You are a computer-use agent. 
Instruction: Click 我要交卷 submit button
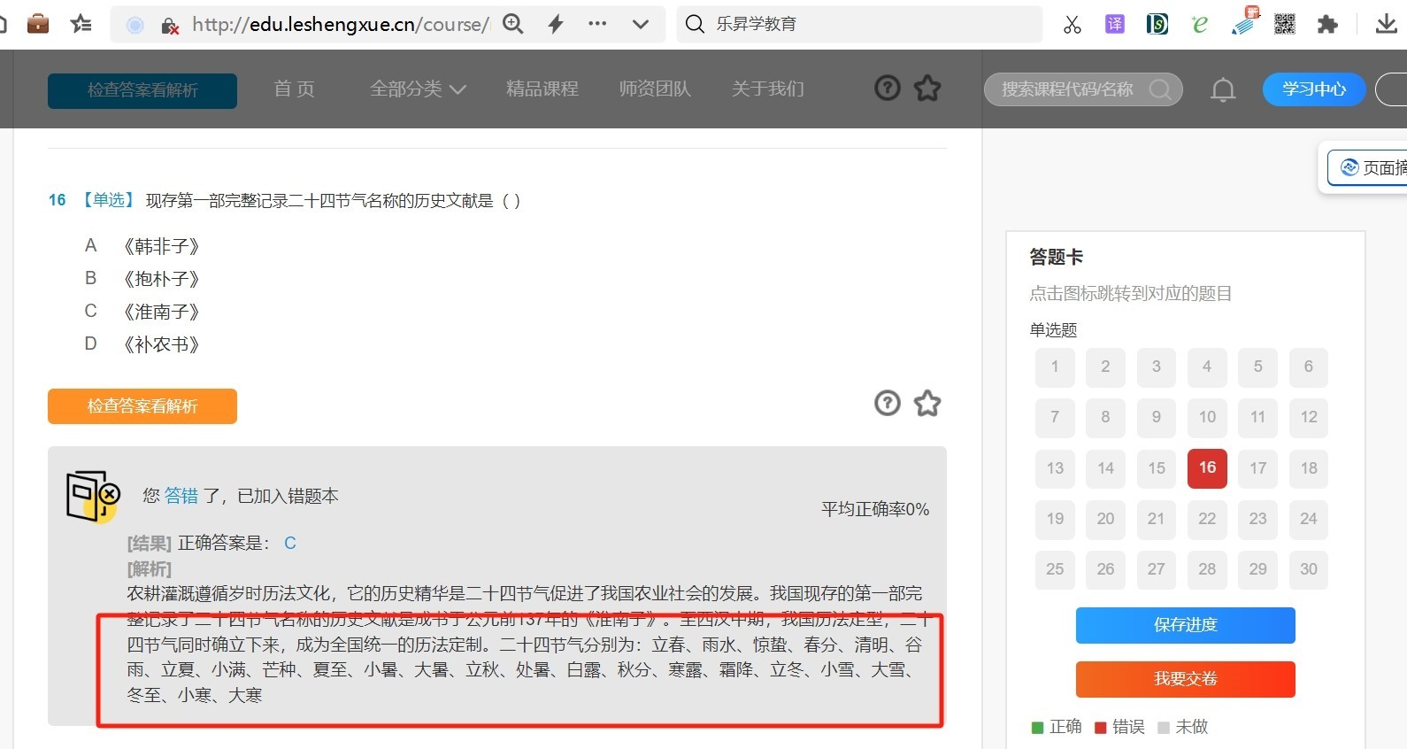coord(1186,679)
